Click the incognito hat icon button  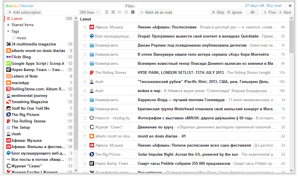click(x=253, y=12)
